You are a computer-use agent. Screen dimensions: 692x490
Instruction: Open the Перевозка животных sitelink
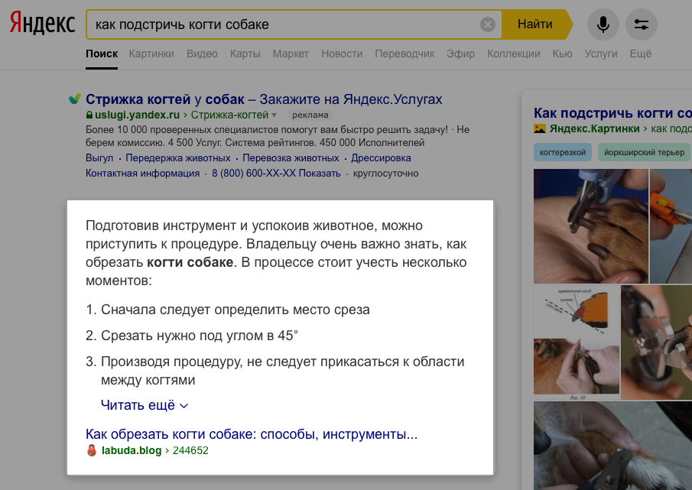tap(291, 158)
